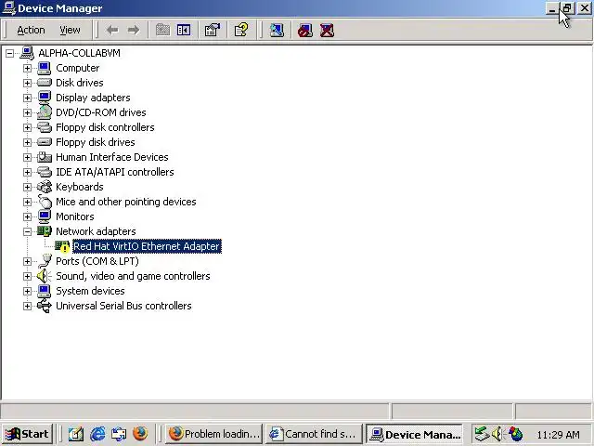This screenshot has width=594, height=446.
Task: Click the Uninstall device toolbar icon
Action: (327, 30)
